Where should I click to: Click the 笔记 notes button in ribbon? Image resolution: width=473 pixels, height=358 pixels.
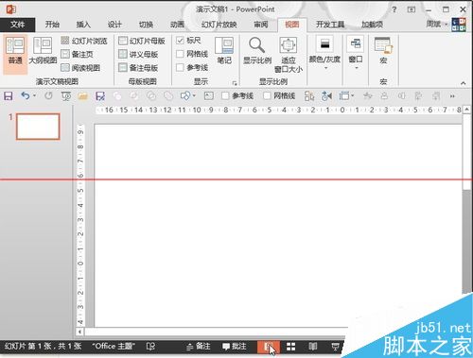pyautogui.click(x=224, y=50)
